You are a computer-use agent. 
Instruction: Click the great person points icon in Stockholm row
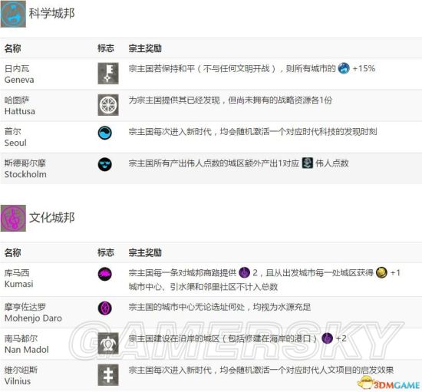[308, 163]
